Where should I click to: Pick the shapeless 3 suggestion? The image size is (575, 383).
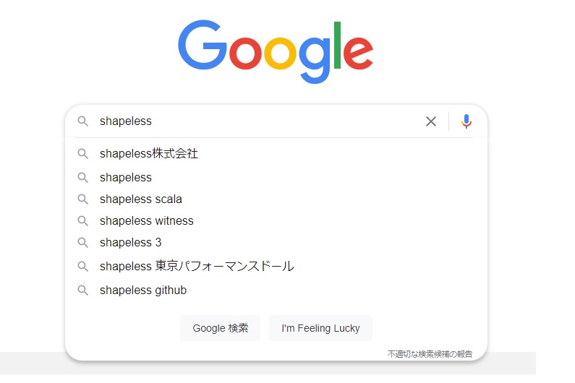pos(276,242)
